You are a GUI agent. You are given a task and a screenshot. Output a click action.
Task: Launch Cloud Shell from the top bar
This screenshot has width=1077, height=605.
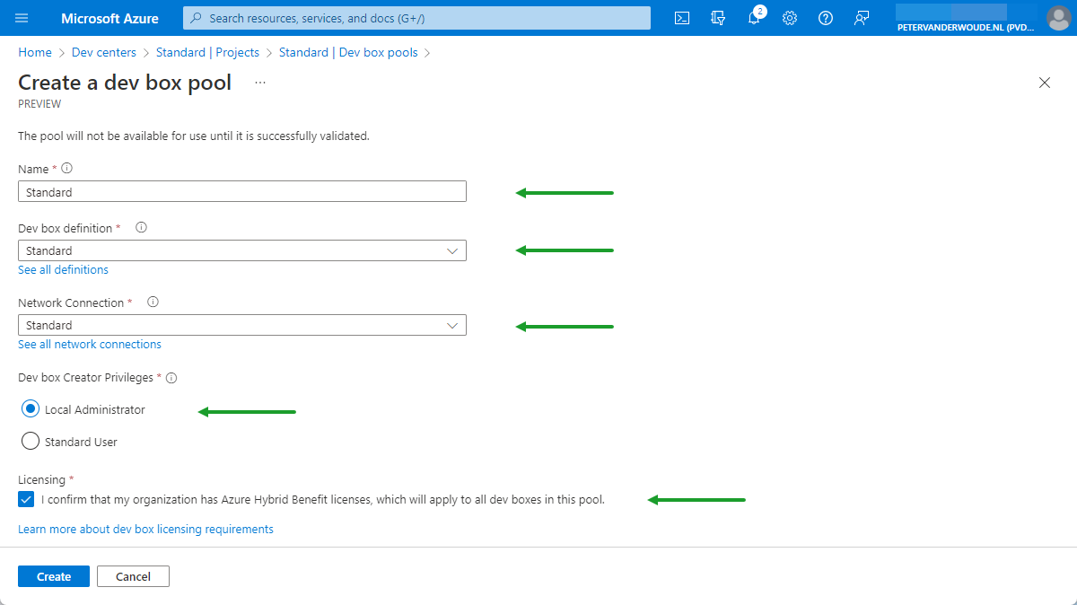click(682, 18)
